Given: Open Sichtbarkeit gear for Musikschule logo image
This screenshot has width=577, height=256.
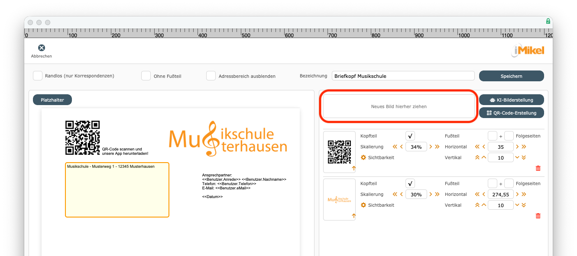Looking at the screenshot, I should tap(363, 205).
